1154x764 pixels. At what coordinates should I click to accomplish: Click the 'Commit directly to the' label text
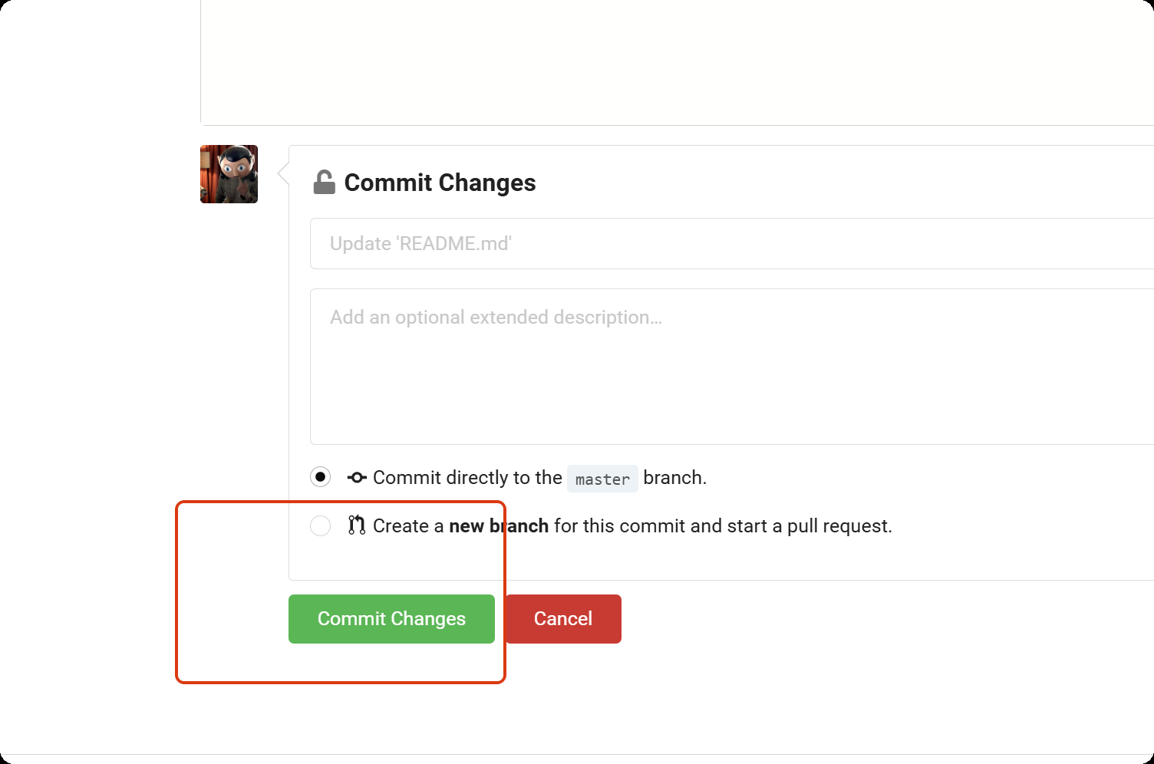pyautogui.click(x=467, y=478)
